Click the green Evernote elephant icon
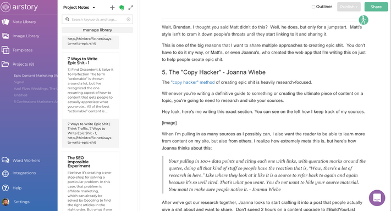Image resolution: width=391 pixels, height=211 pixels. (x=122, y=8)
